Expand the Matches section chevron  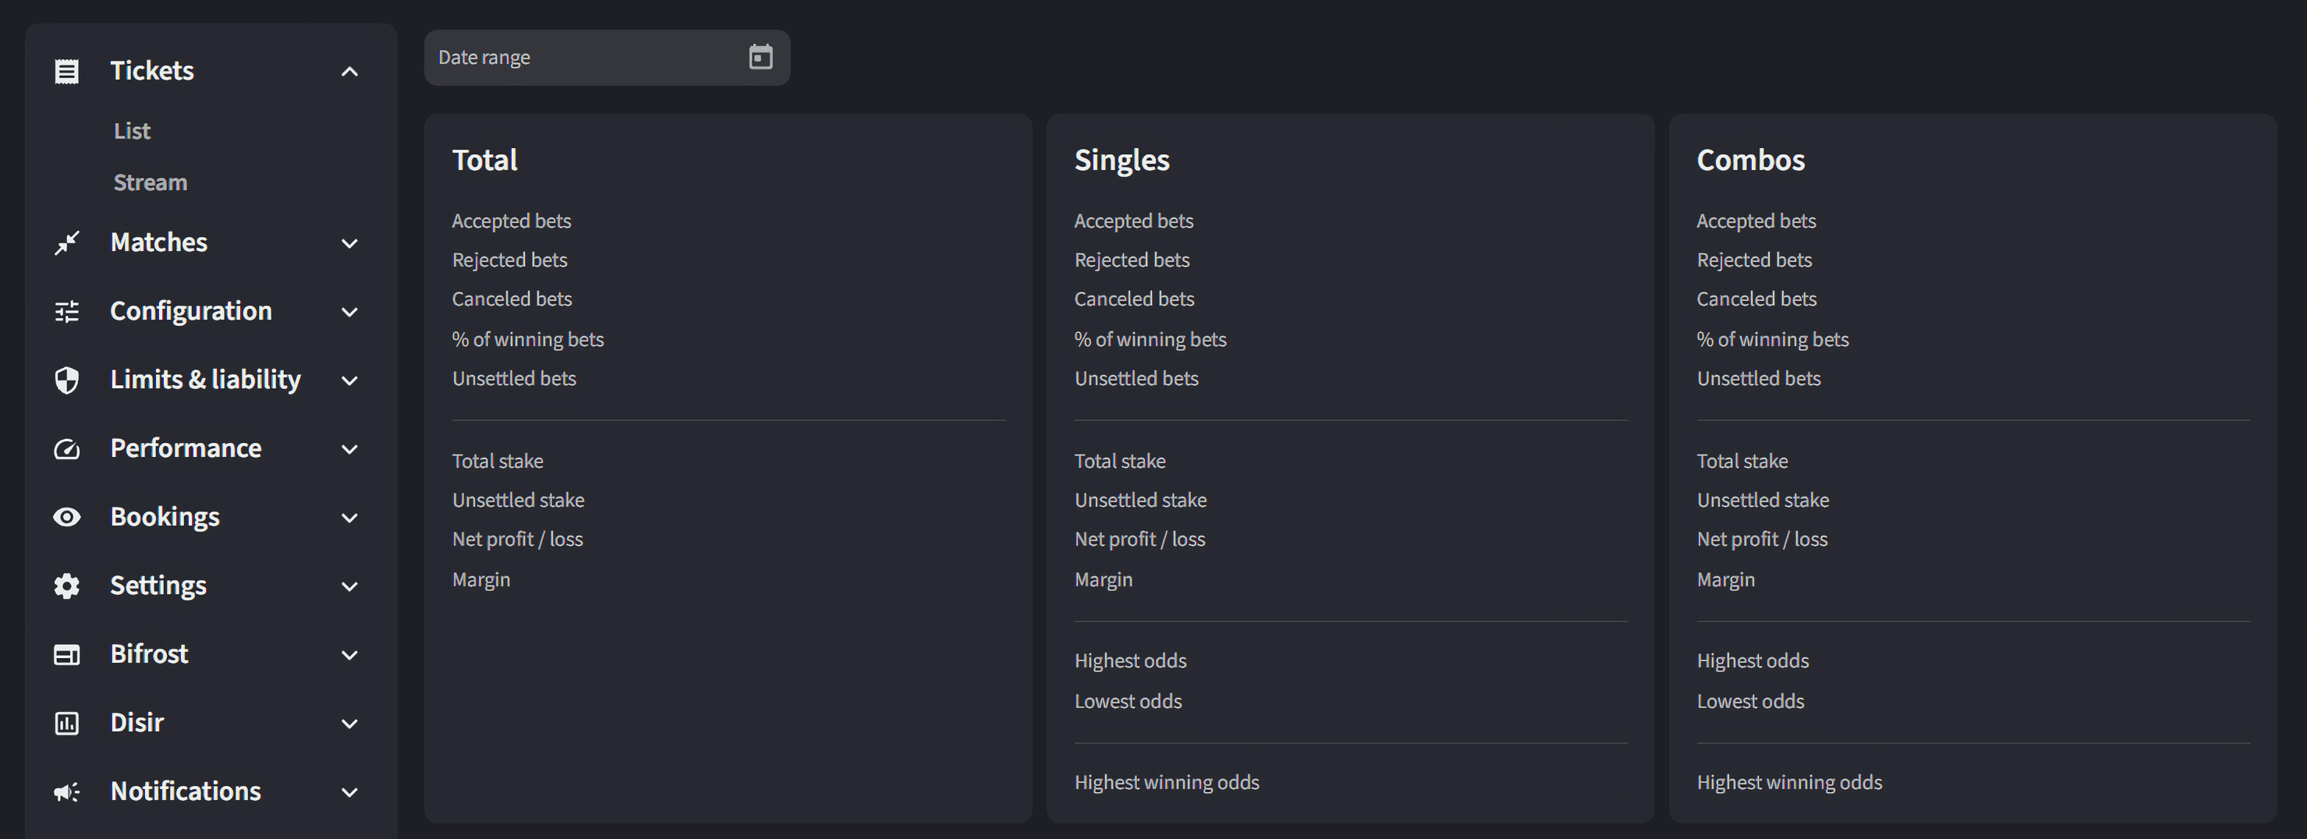(350, 243)
